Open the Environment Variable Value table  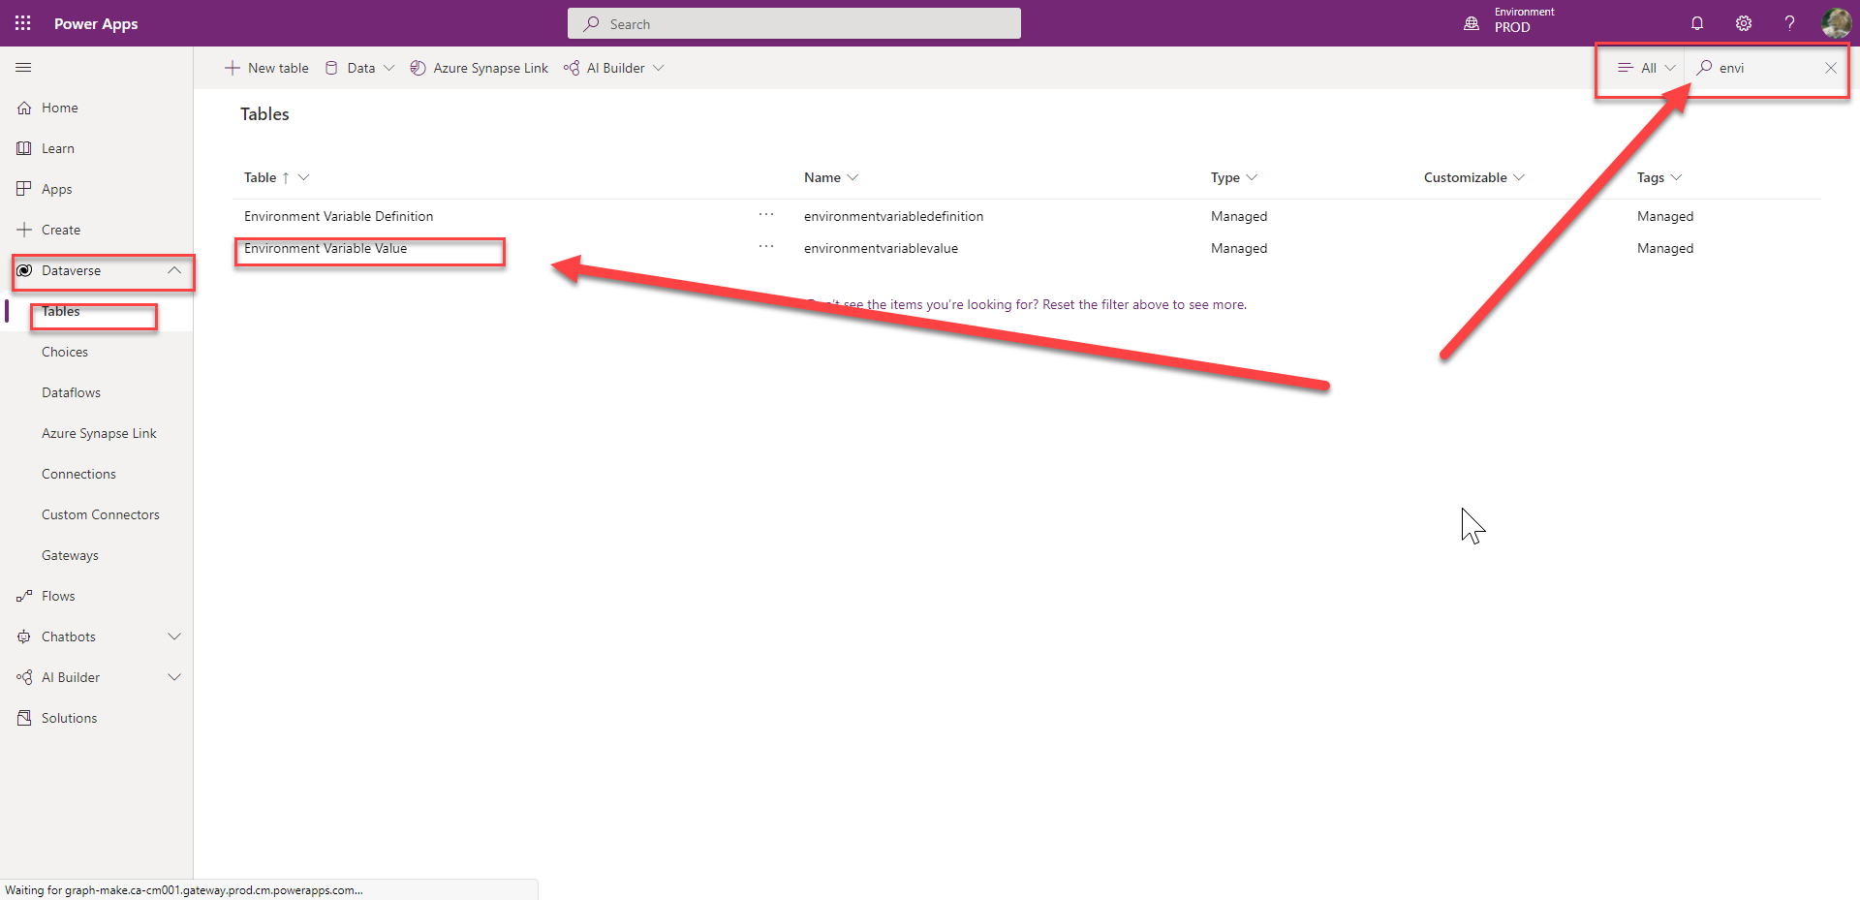pos(325,248)
